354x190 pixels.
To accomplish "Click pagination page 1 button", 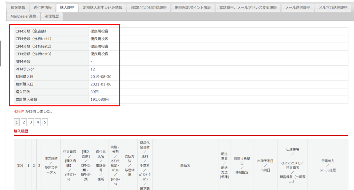I will (17, 122).
